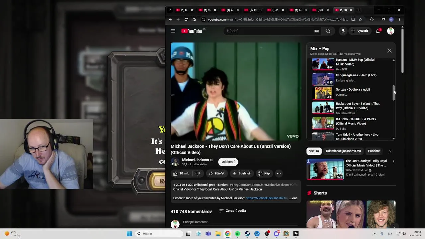
Task: Open the YouTube hamburger guide menu
Action: (x=173, y=31)
